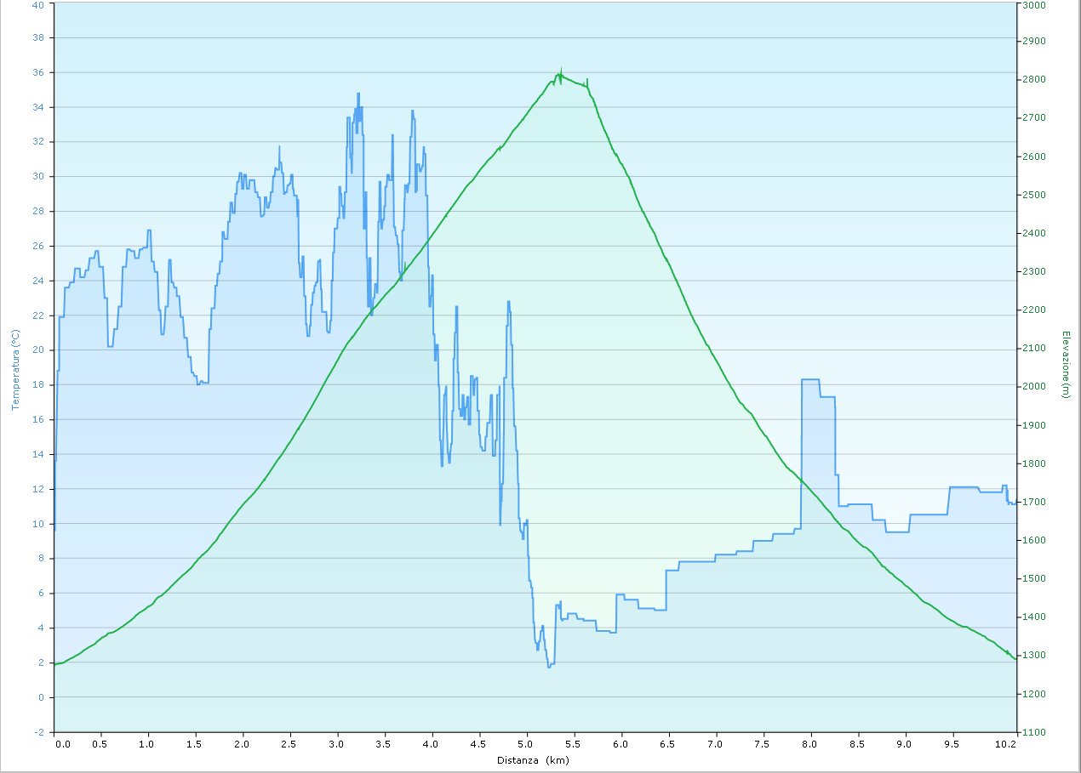Click the Elevazione(m) axis title
The height and width of the screenshot is (773, 1081).
click(1065, 364)
